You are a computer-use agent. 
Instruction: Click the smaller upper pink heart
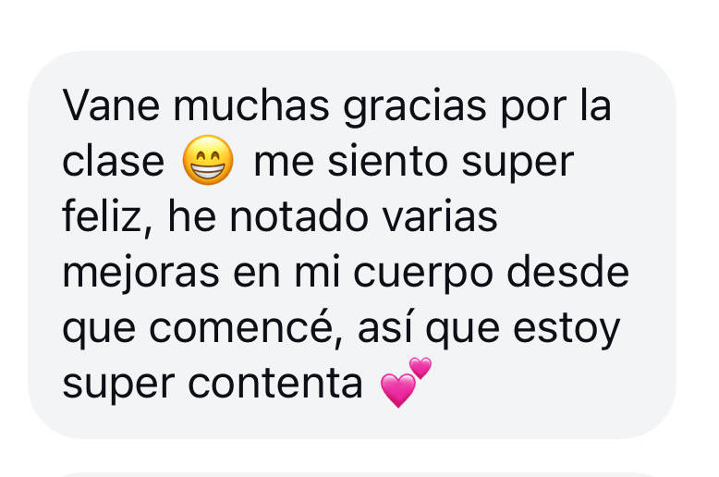(420, 368)
